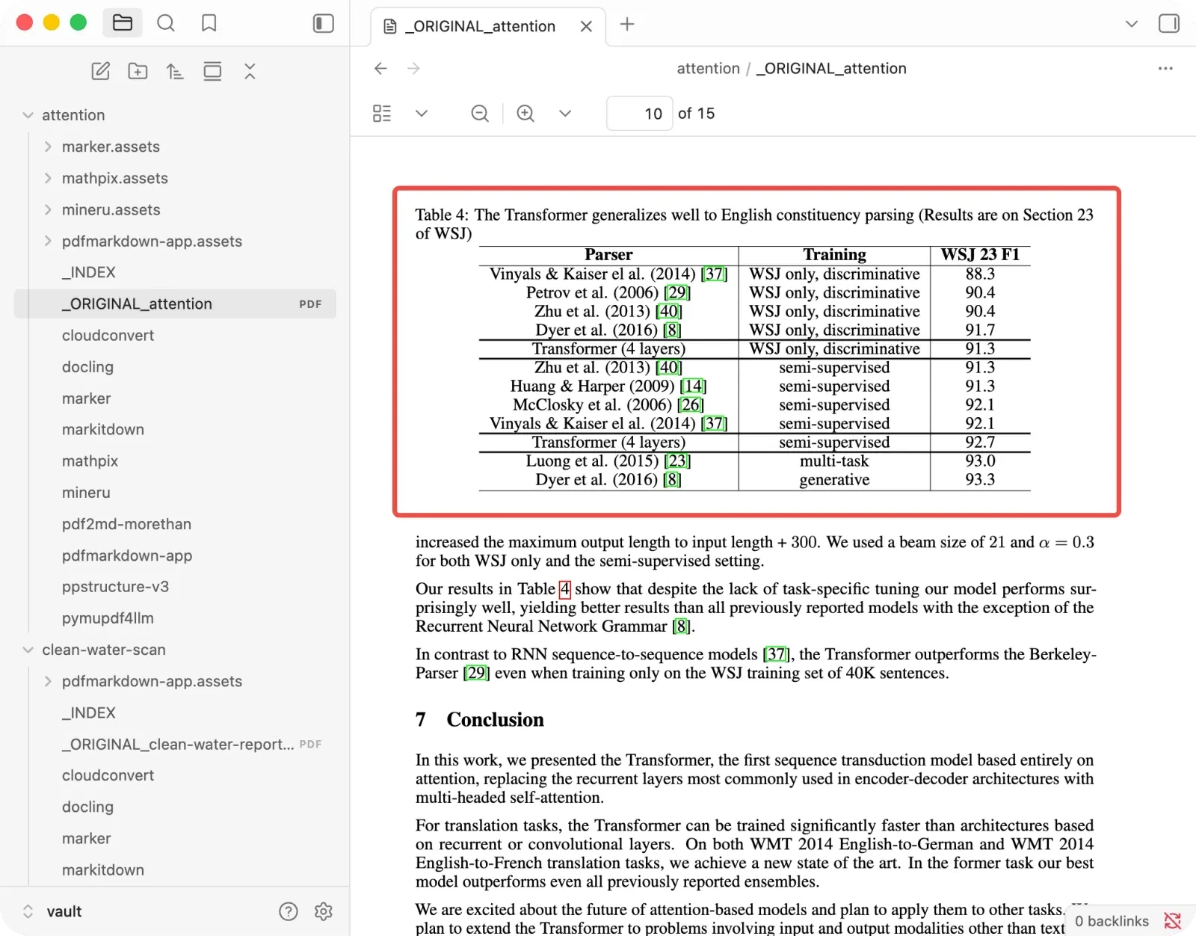Navigate back with the left arrow
This screenshot has height=936, width=1196.
[x=380, y=69]
